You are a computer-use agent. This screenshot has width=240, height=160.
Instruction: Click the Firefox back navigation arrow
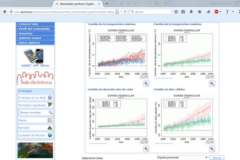pos(5,12)
